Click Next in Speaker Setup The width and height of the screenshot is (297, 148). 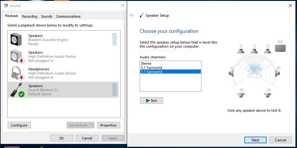pyautogui.click(x=255, y=140)
